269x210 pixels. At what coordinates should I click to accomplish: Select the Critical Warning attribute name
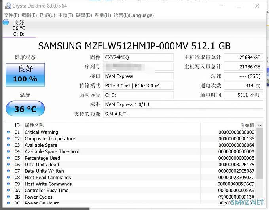point(42,132)
